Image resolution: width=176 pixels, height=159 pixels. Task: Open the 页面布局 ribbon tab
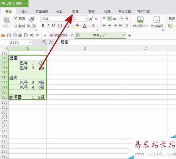pyautogui.click(x=42, y=12)
